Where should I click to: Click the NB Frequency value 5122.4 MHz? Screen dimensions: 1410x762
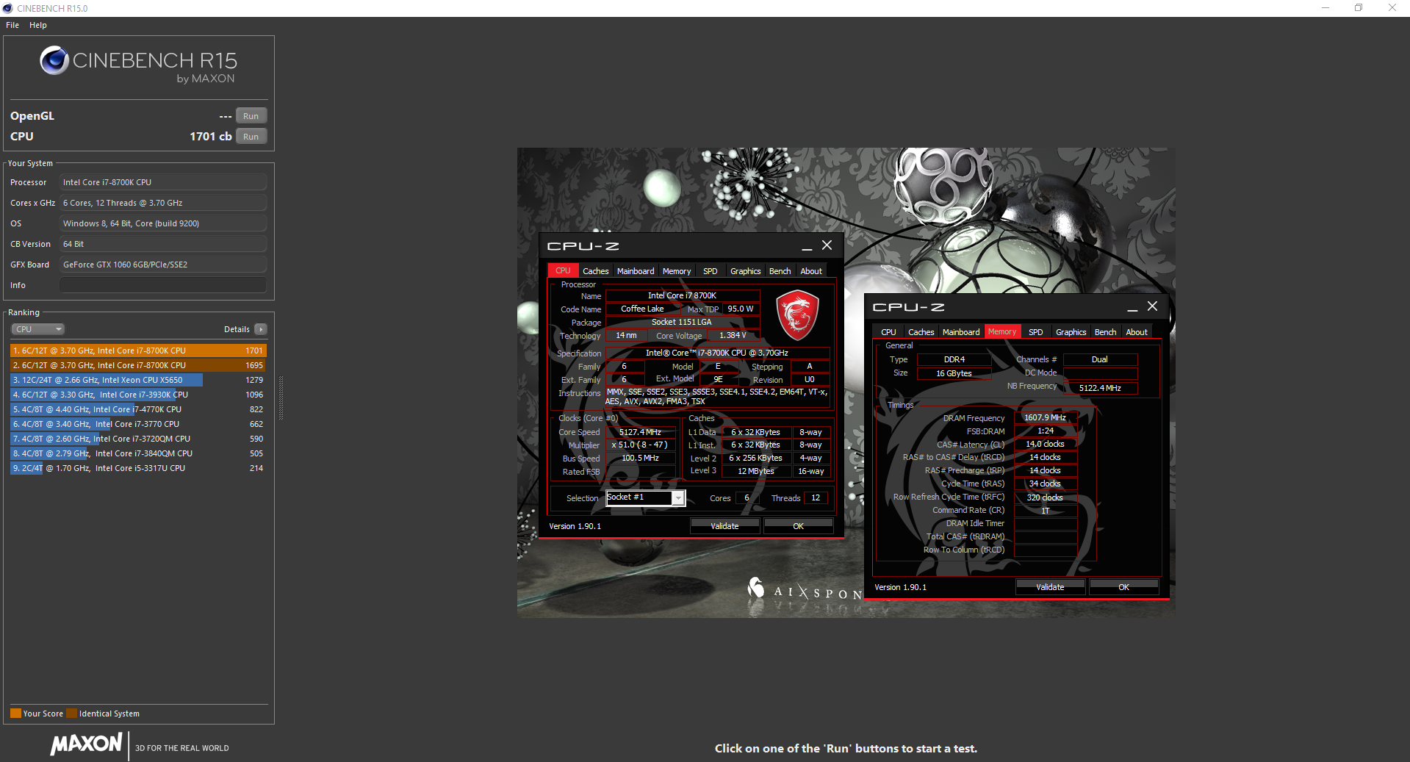[1100, 388]
